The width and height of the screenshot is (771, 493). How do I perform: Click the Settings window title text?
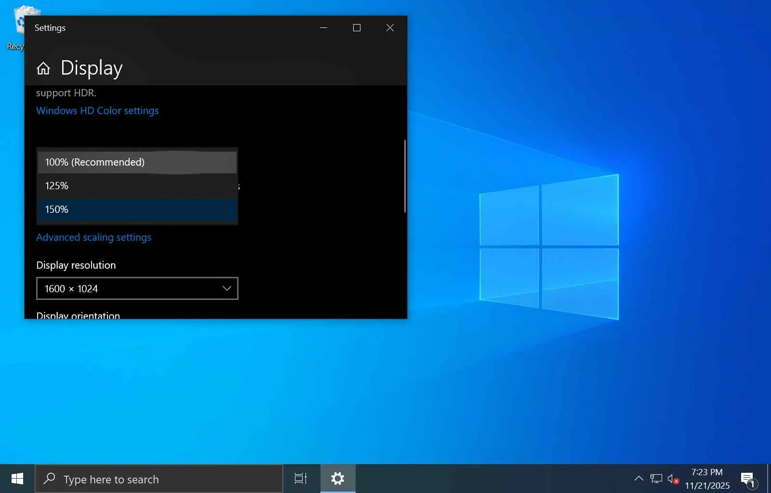[x=50, y=28]
